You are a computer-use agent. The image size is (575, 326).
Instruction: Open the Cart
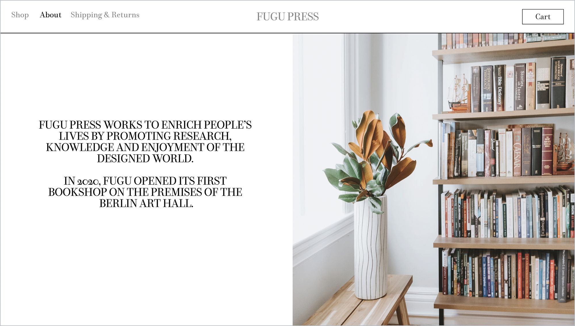click(543, 17)
